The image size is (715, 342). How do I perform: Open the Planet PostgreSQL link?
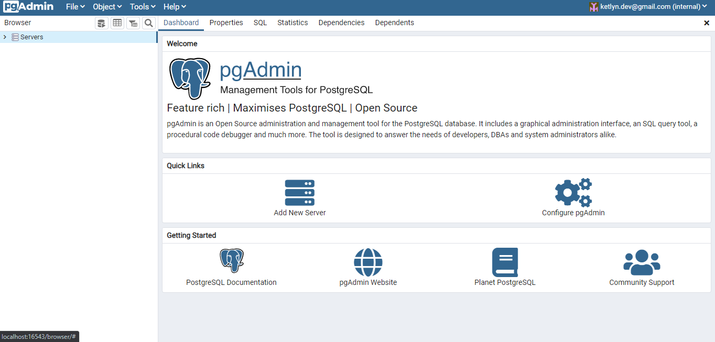505,282
